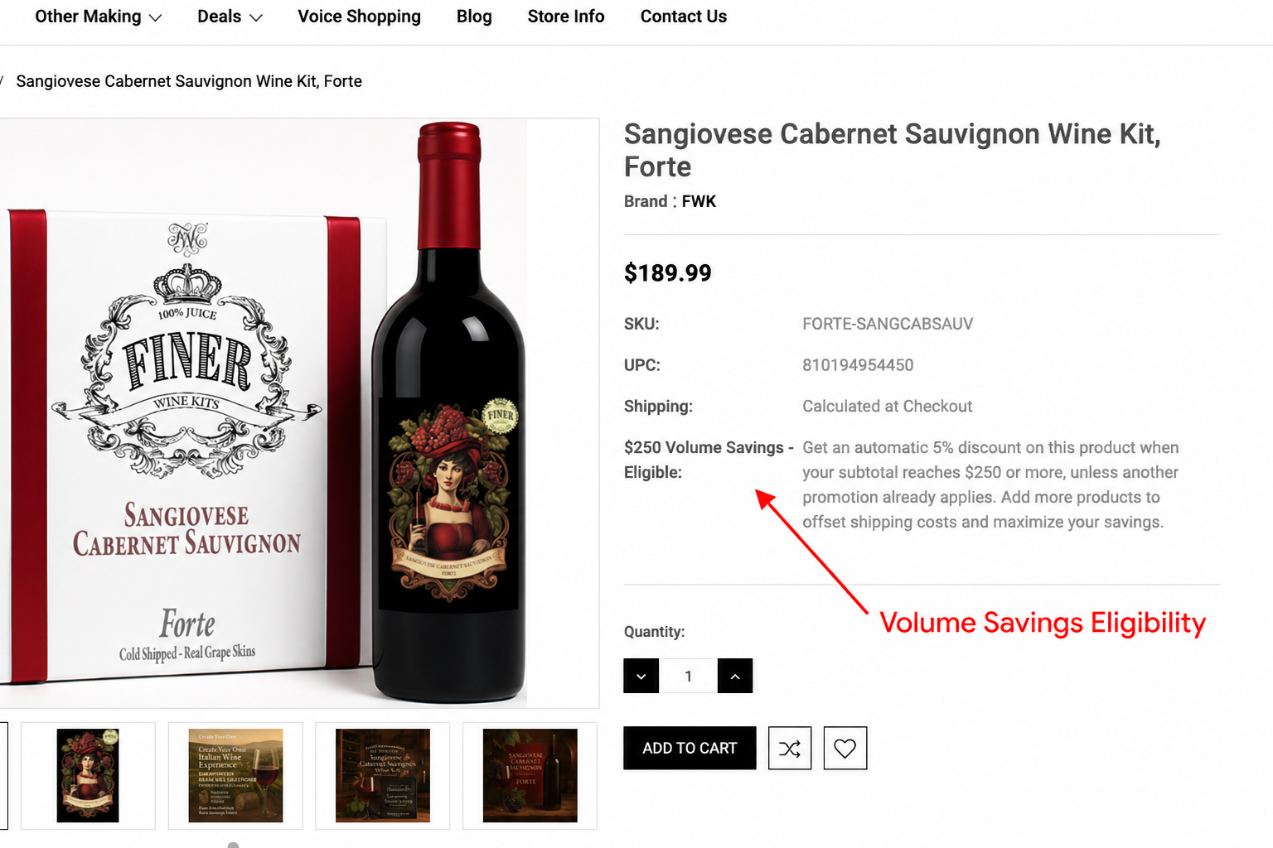Click the ADD TO CART button
Image resolution: width=1273 pixels, height=848 pixels.
(x=690, y=748)
